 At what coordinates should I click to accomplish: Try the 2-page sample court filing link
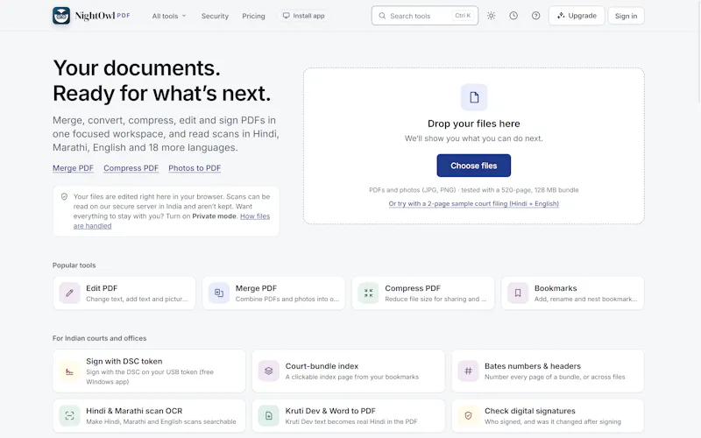(474, 204)
